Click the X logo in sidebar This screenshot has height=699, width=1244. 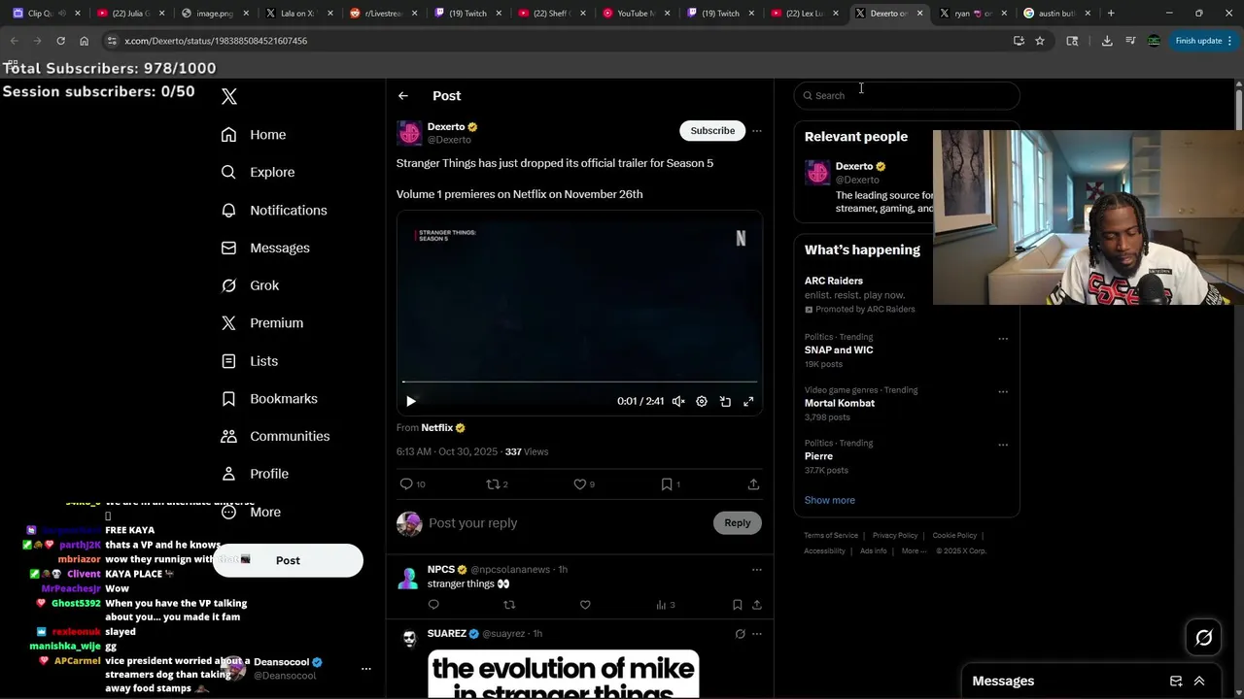click(x=229, y=96)
